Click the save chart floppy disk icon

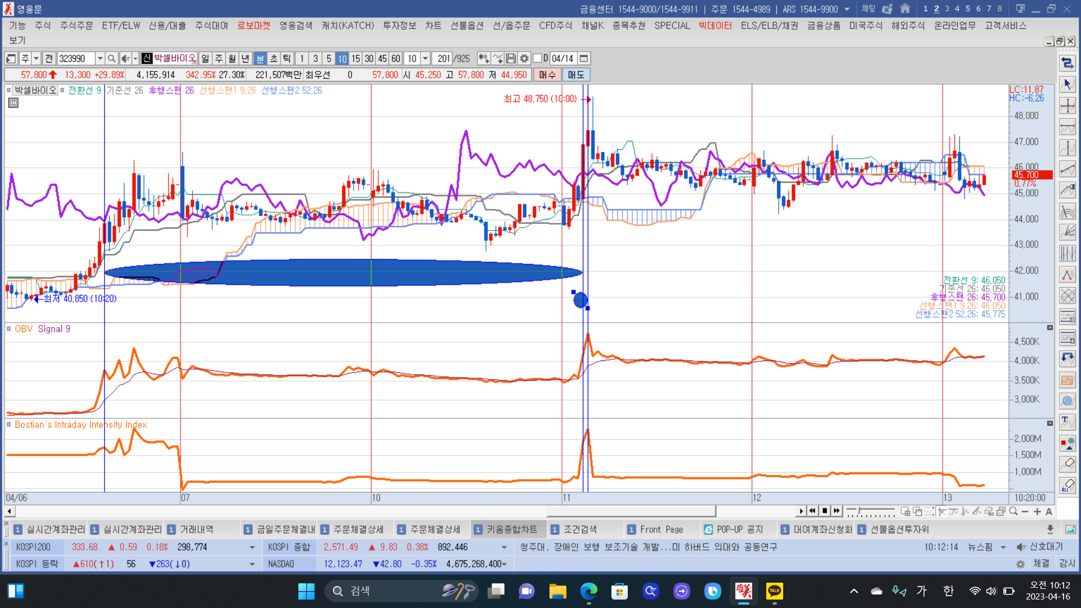coord(511,59)
